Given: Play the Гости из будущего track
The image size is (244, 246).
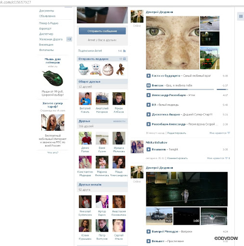Looking at the screenshot, I should click(148, 76).
